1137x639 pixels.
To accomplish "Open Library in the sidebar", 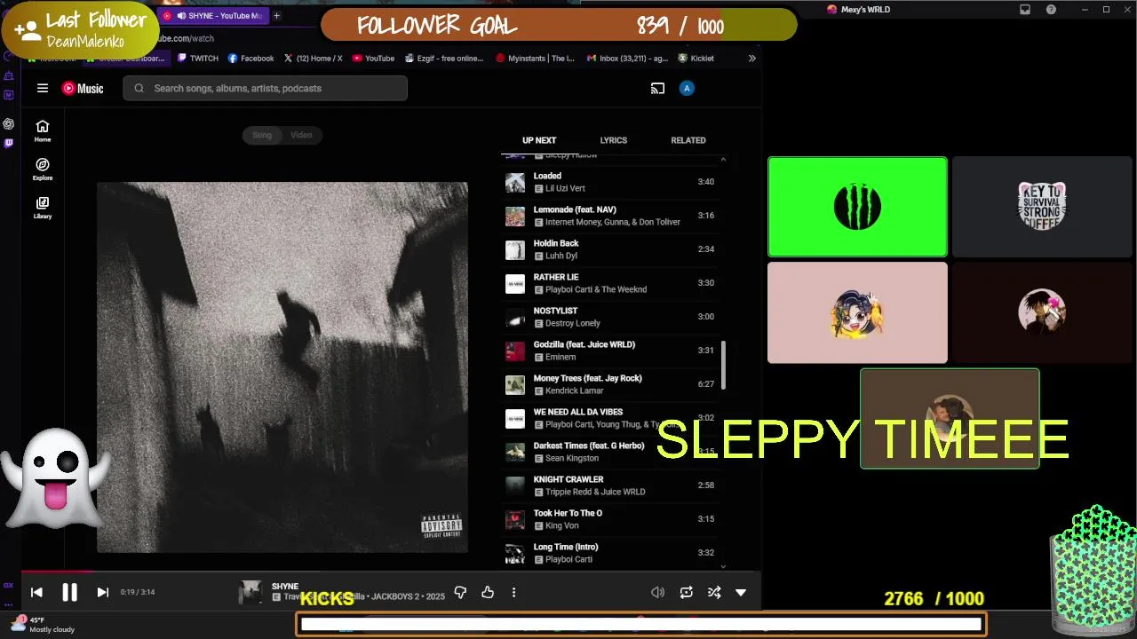I will point(43,207).
